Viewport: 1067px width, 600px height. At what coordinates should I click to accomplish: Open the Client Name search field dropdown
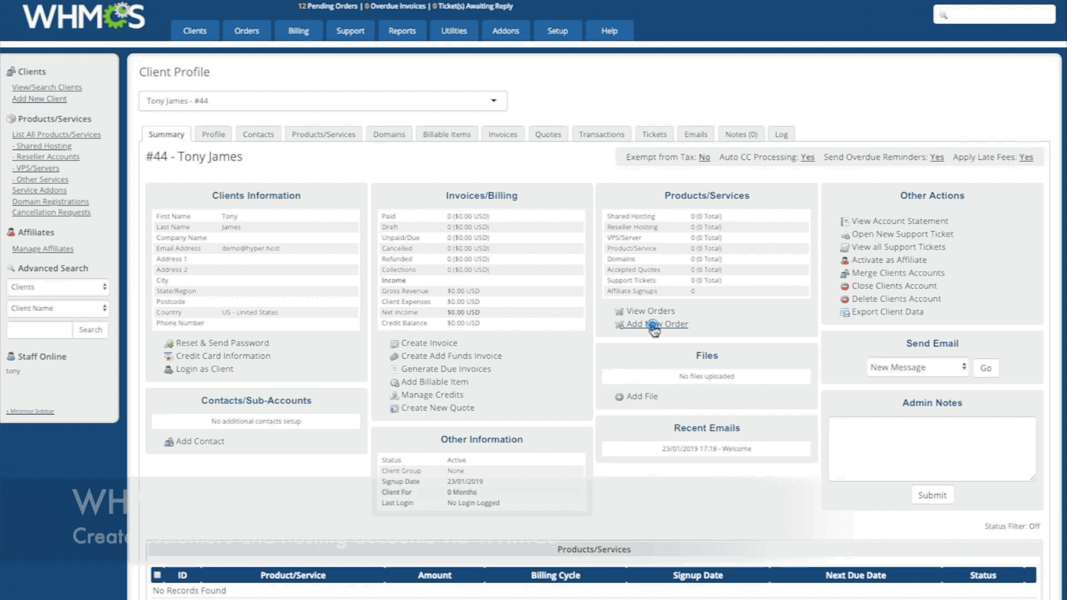58,308
